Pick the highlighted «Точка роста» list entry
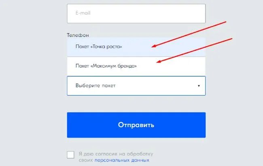Screen dimensions: 263x166 [136, 47]
